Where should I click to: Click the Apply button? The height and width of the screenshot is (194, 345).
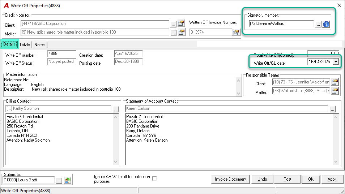pos(332,179)
